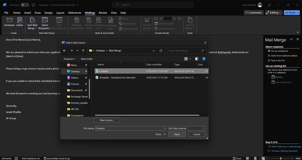
Task: Click the Search Mail Merge field
Action: [x=186, y=51]
